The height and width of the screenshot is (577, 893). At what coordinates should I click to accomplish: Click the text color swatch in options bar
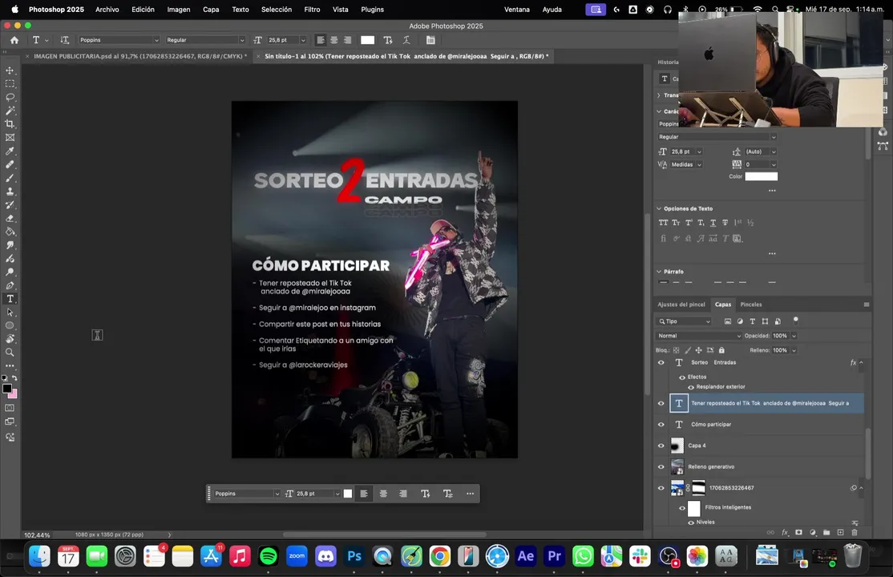[x=368, y=40]
